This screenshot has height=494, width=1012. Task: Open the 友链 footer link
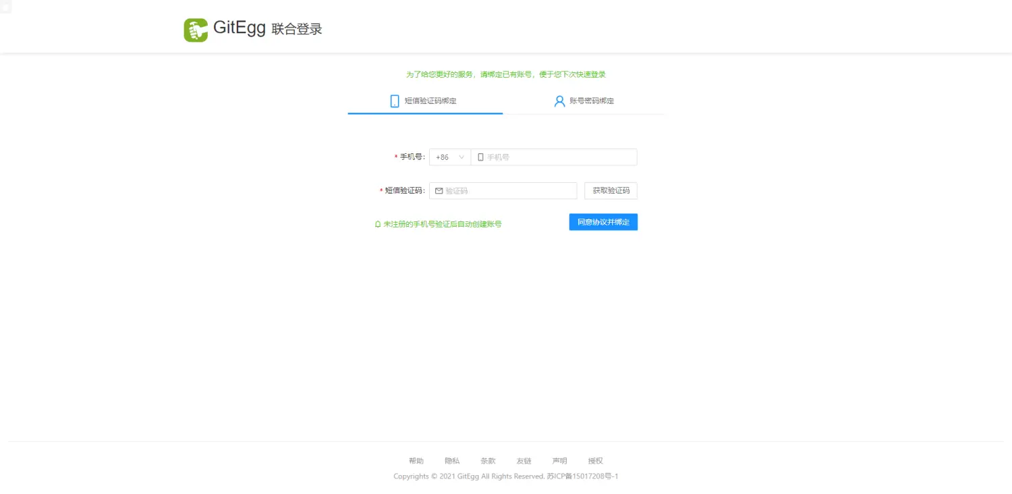point(524,461)
